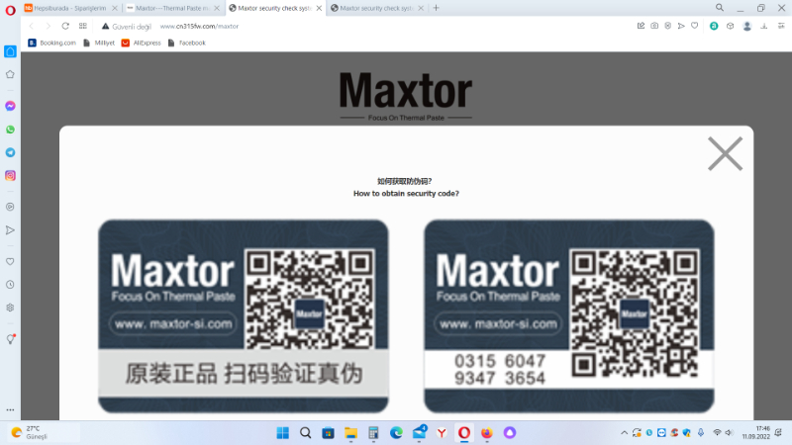792x445 pixels.
Task: Open the lightbulb tips icon in sidebar
Action: (x=10, y=339)
